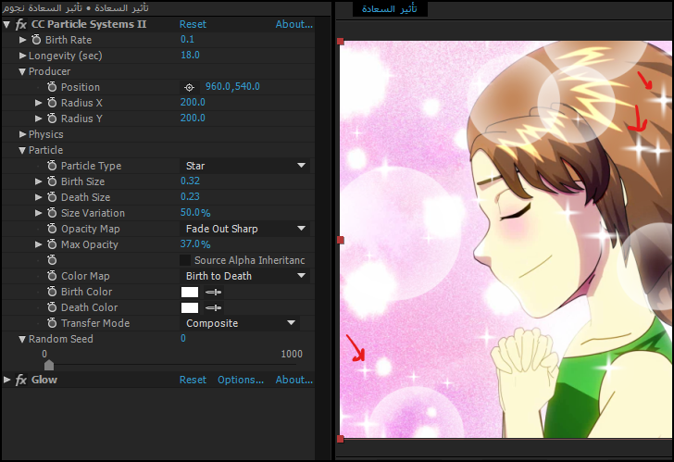Toggle Position stopwatch icon
The image size is (674, 462).
point(52,87)
